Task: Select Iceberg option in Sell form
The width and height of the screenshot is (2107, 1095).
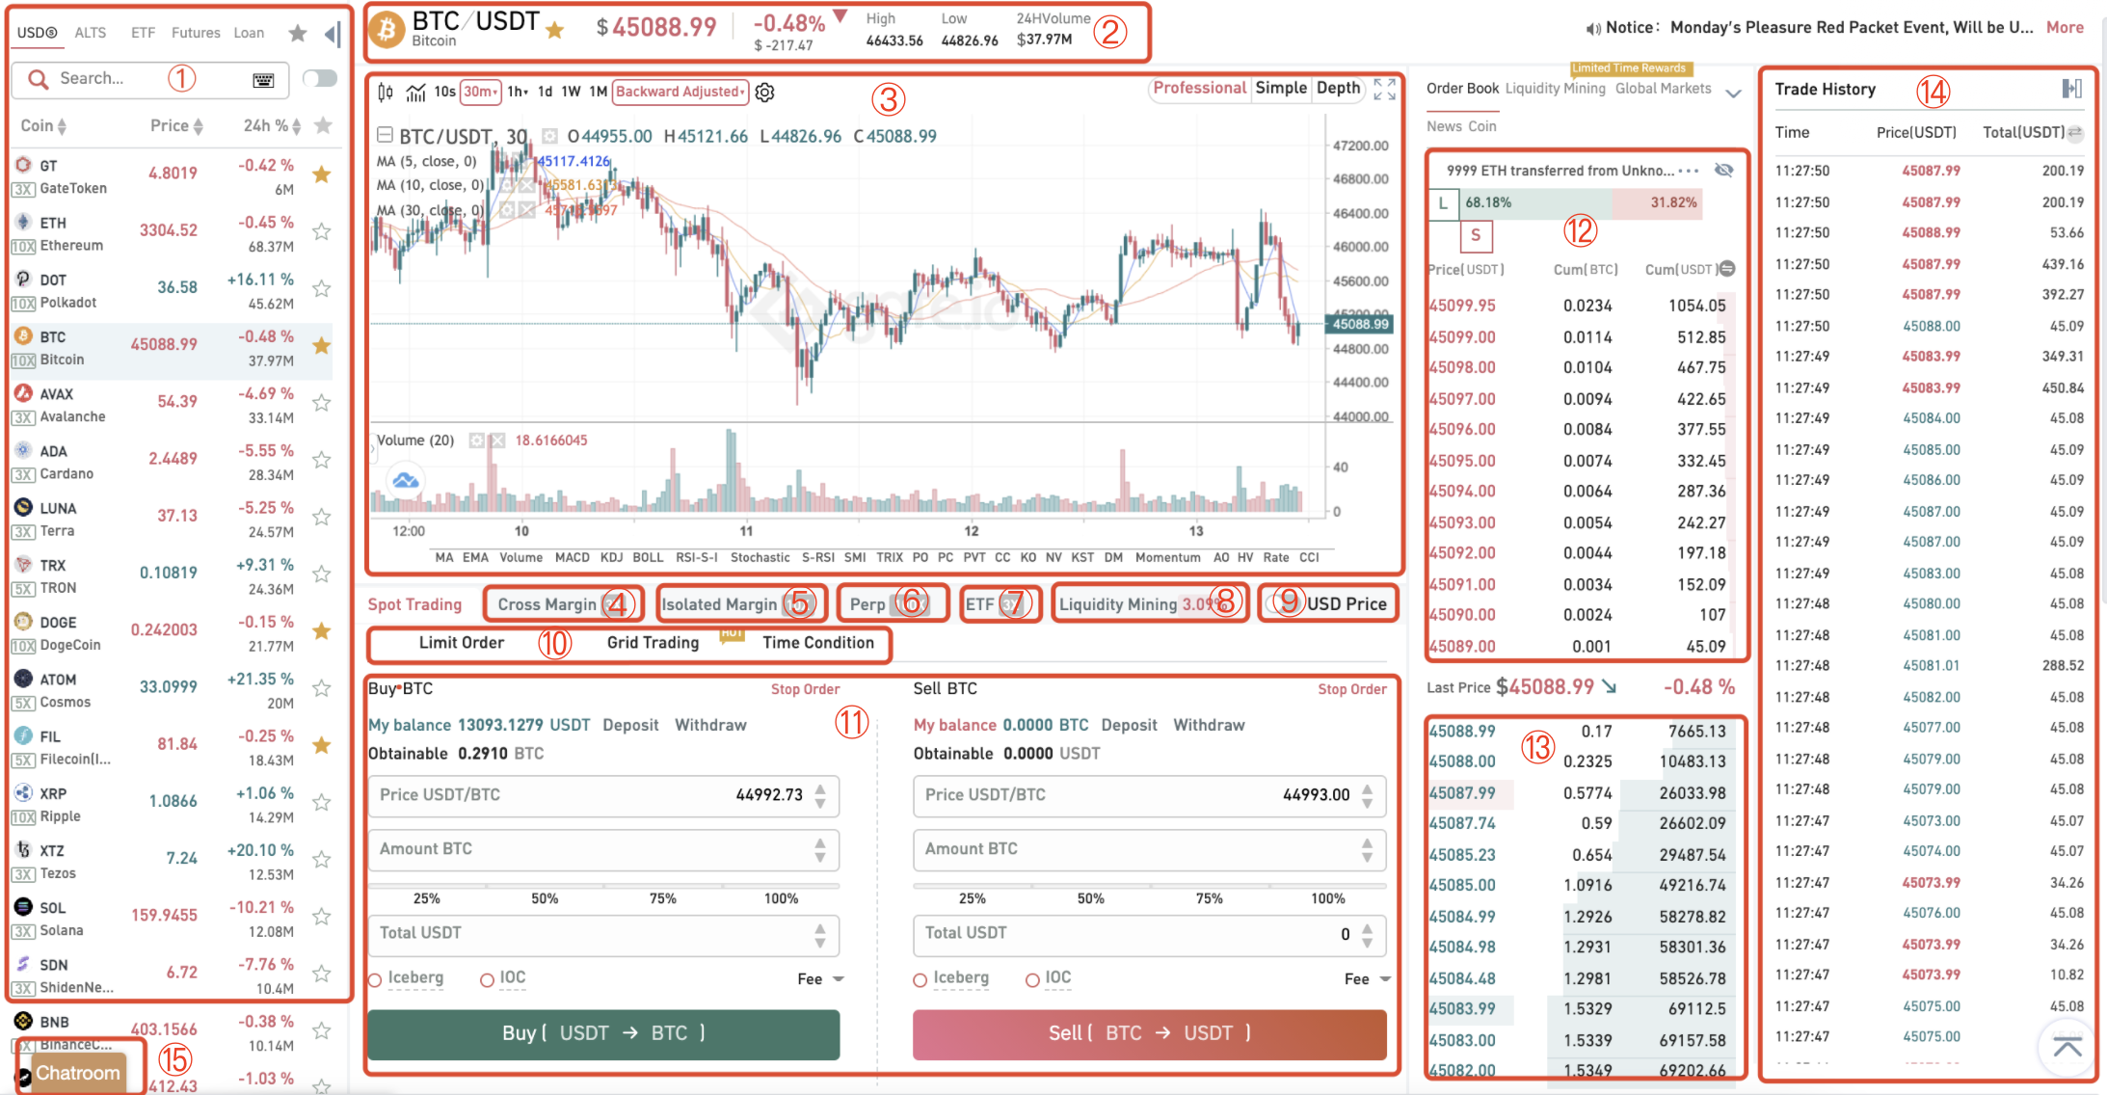Action: (x=920, y=980)
